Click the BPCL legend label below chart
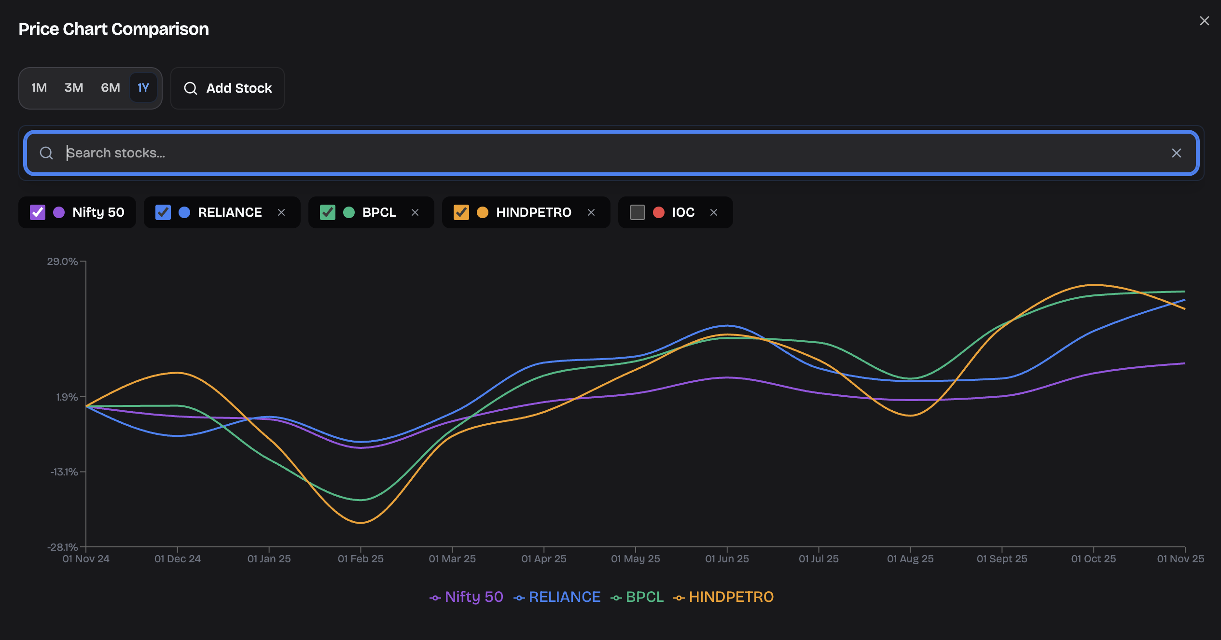This screenshot has width=1221, height=640. click(x=644, y=597)
